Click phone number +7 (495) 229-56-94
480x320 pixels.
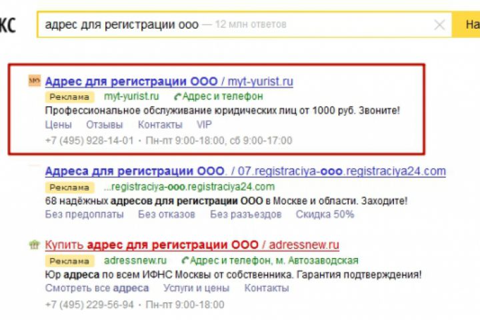89,305
